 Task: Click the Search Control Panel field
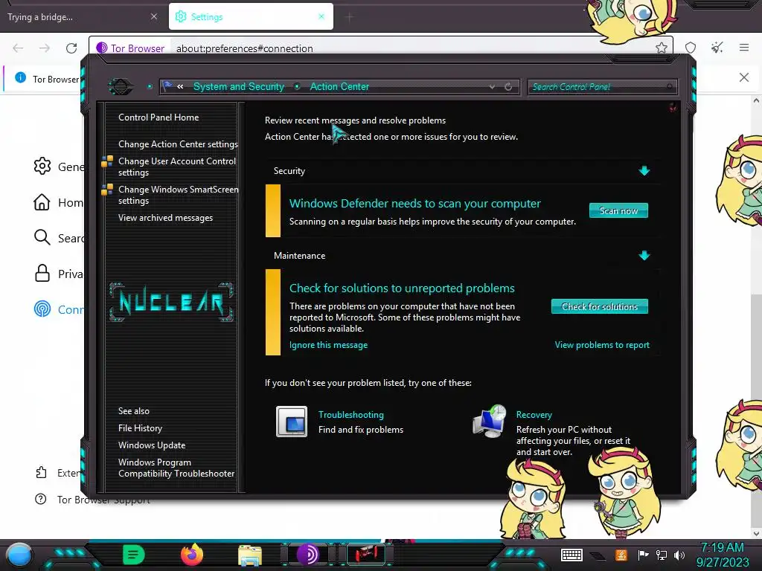(x=601, y=87)
